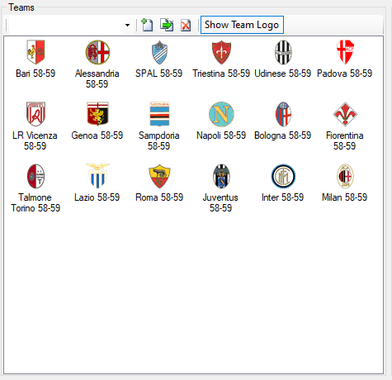Select the Genoa 58-59 griffin crest
This screenshot has height=380, width=392.
coord(97,114)
